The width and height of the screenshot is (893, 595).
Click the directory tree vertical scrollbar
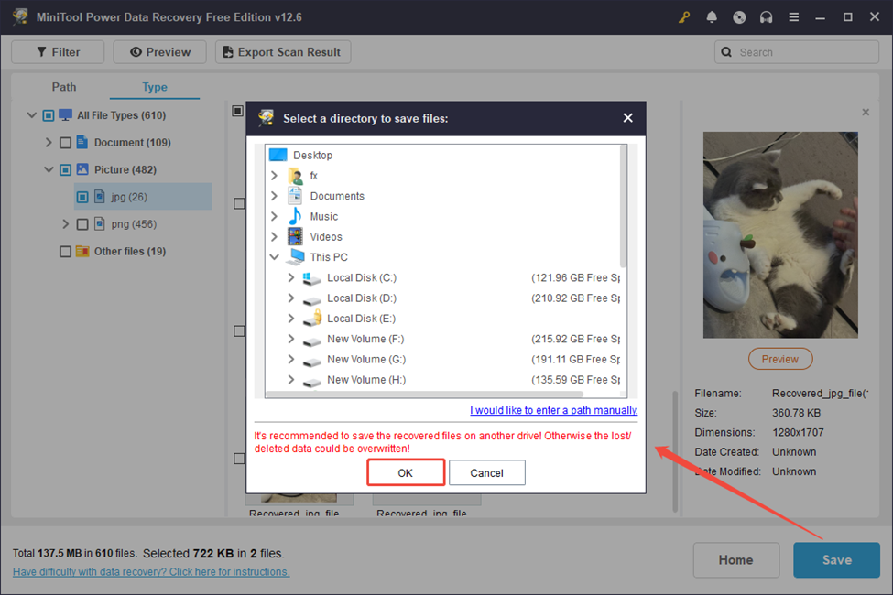623,207
